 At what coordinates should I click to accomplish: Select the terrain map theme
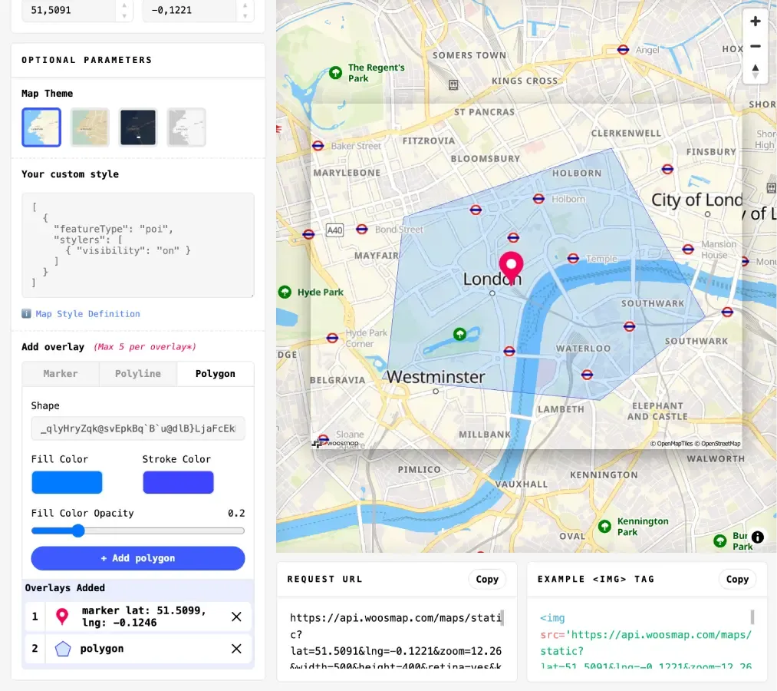90,127
